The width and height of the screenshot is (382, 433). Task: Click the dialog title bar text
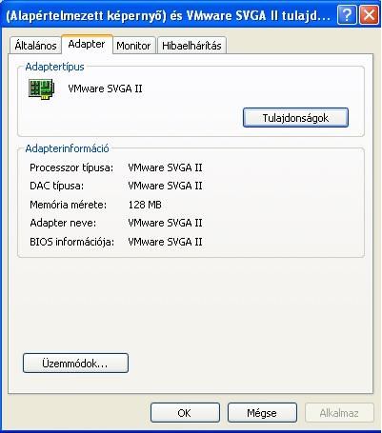[x=168, y=15]
